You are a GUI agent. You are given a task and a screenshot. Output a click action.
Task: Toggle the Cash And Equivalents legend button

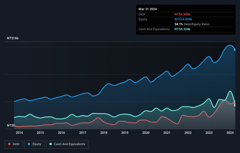click(67, 144)
